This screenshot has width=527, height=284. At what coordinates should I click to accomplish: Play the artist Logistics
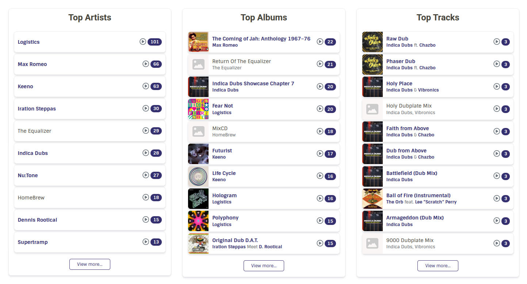tap(143, 42)
